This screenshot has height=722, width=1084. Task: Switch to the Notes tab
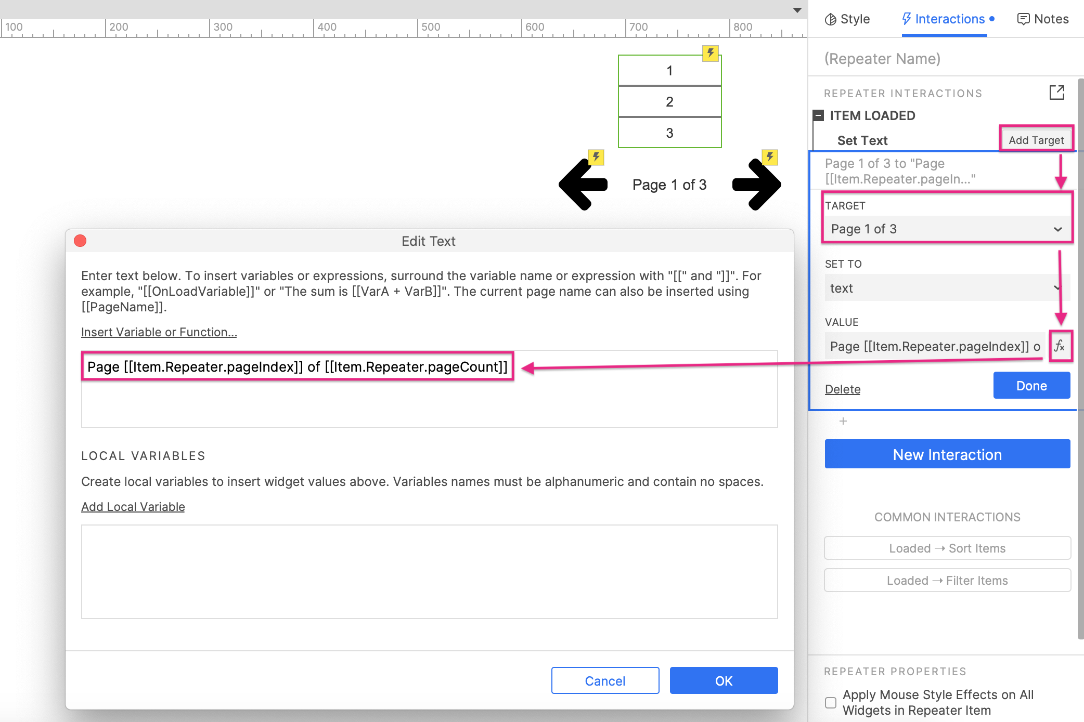[x=1042, y=19]
